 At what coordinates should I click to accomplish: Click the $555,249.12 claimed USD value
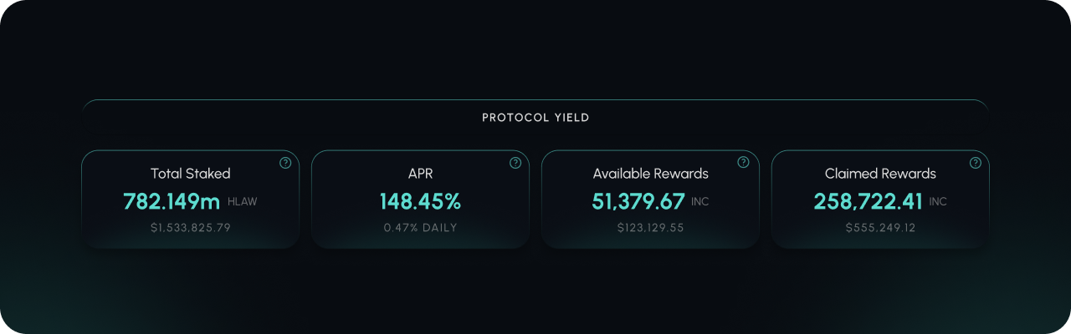point(880,228)
